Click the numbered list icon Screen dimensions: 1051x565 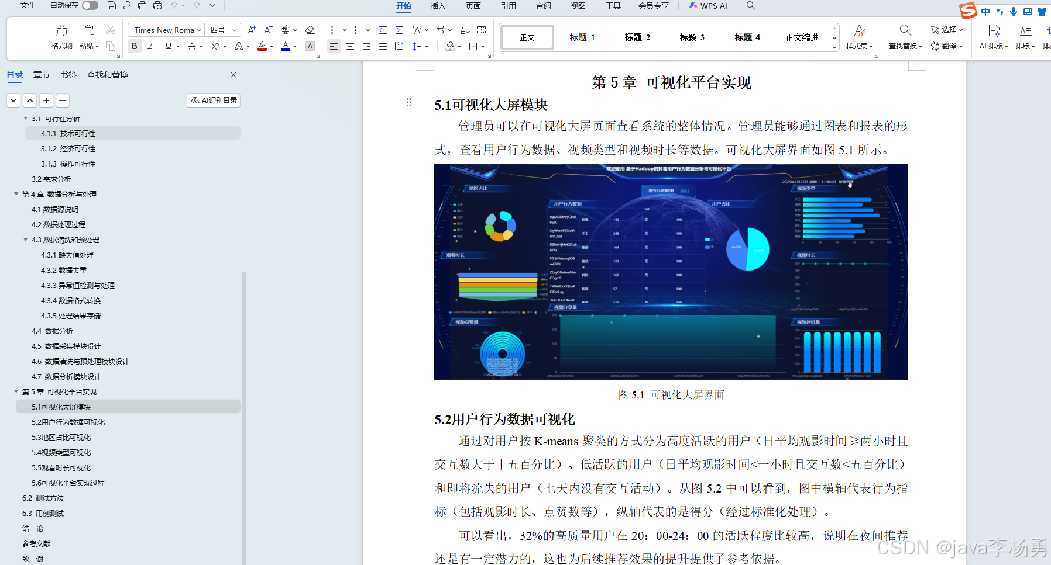(359, 30)
